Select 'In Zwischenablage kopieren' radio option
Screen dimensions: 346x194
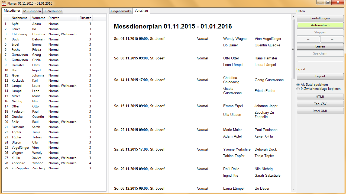tap(298, 89)
